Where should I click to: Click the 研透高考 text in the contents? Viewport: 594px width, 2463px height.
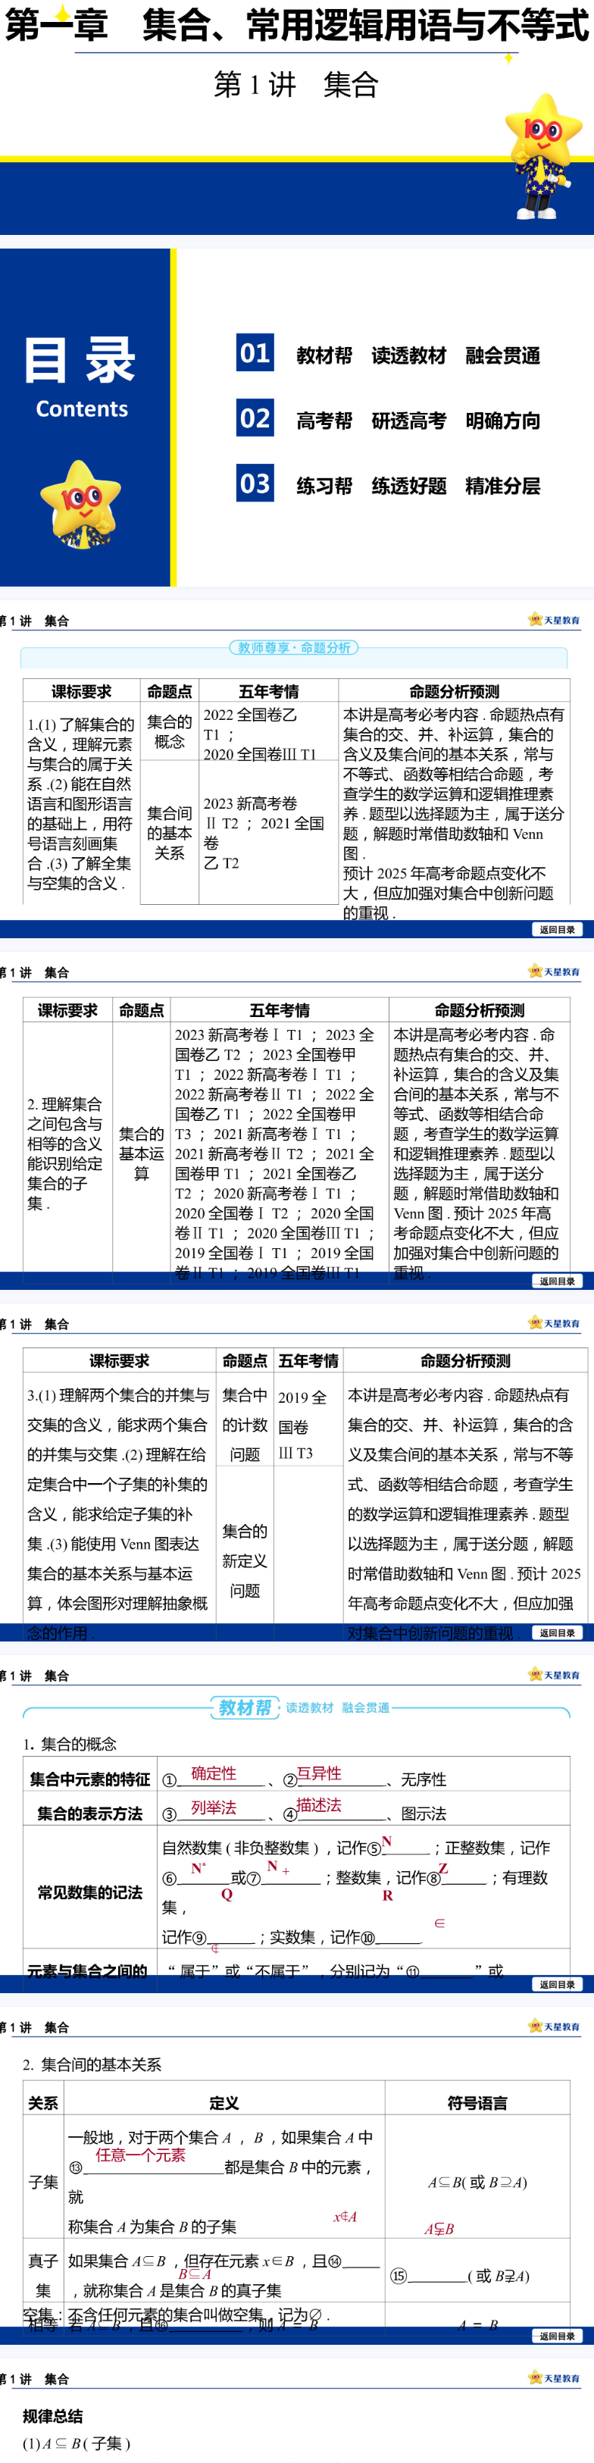pos(408,421)
